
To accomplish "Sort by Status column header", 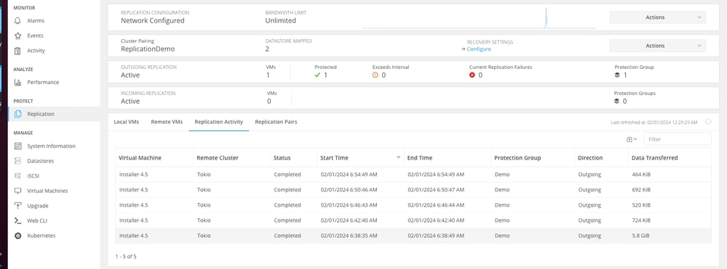I will coord(282,158).
